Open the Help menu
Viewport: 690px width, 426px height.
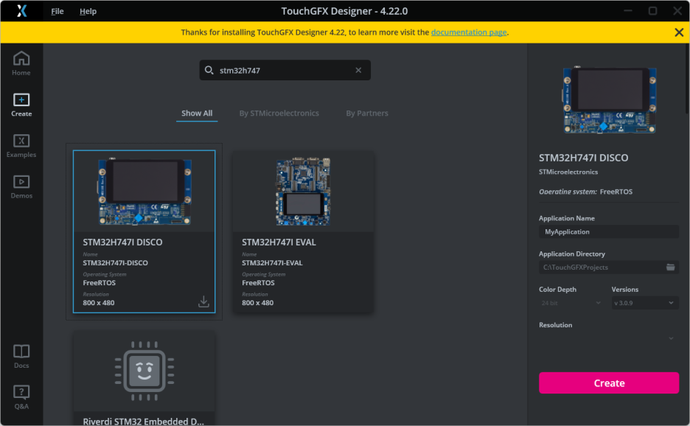88,11
